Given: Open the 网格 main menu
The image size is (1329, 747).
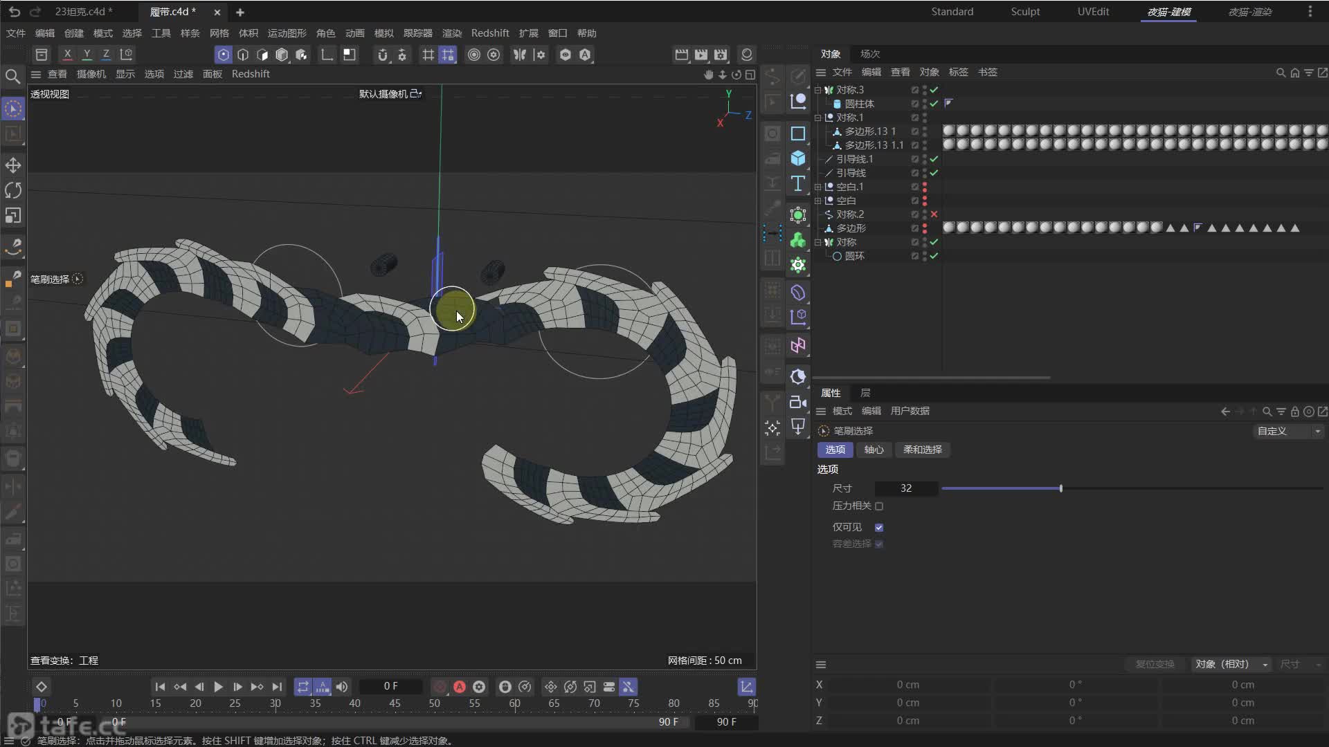Looking at the screenshot, I should [219, 33].
